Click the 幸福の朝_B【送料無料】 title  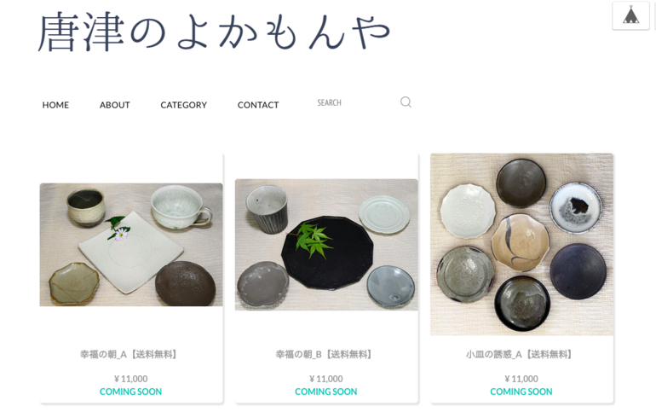[324, 355]
